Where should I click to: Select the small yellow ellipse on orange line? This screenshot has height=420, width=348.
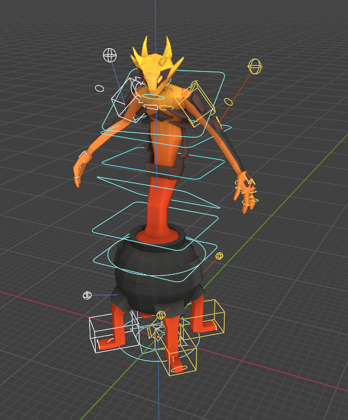[x=228, y=101]
